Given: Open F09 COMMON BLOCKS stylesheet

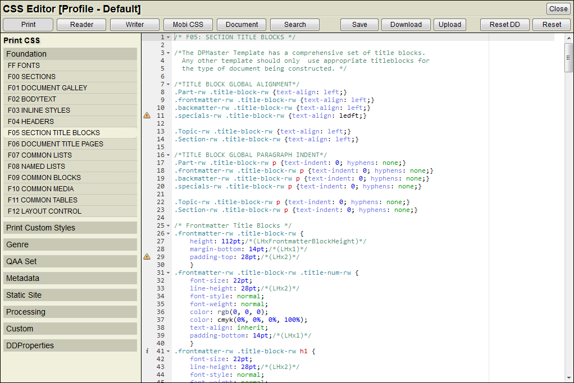Looking at the screenshot, I should coord(70,178).
